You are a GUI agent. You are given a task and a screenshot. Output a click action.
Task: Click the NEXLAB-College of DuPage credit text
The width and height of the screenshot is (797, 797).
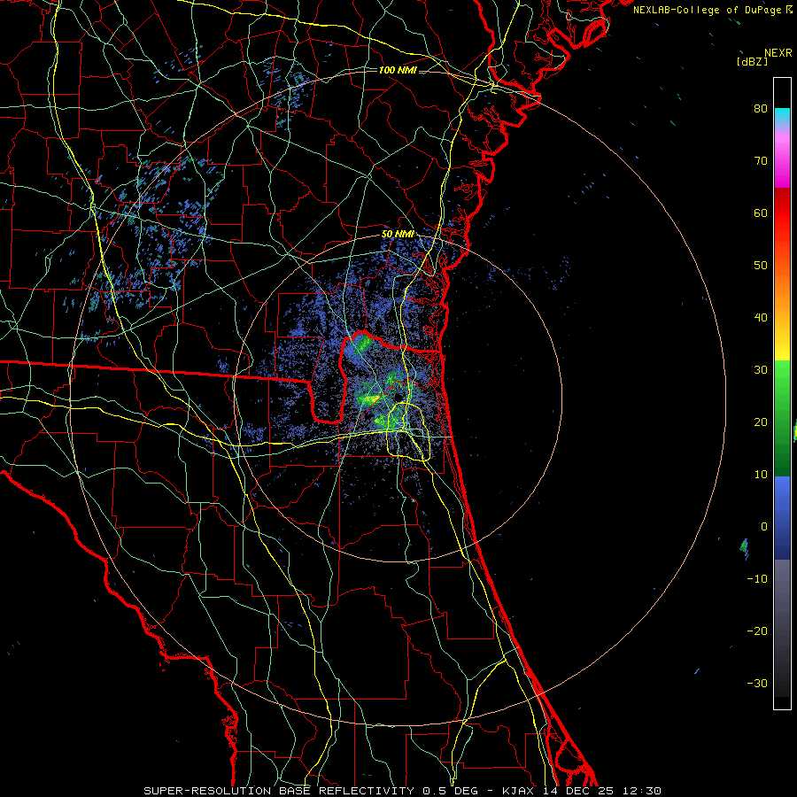(x=713, y=10)
